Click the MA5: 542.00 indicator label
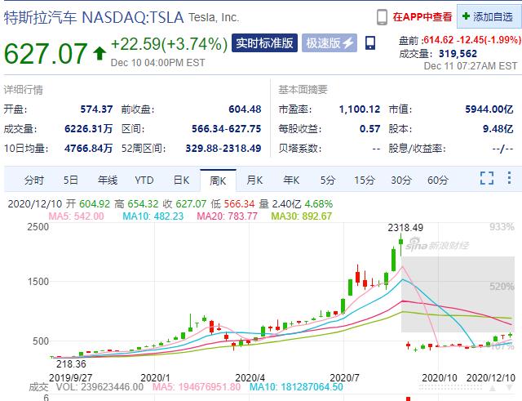 coord(76,216)
